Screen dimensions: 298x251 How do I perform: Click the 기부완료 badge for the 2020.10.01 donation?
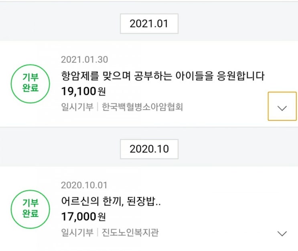click(30, 208)
